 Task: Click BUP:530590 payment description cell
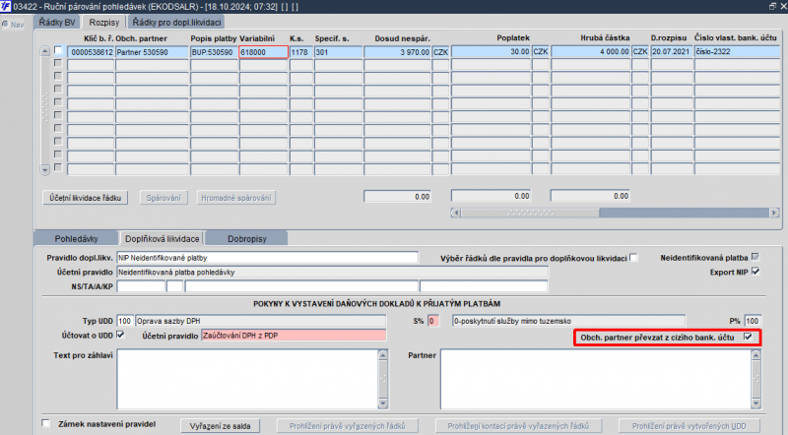point(214,52)
